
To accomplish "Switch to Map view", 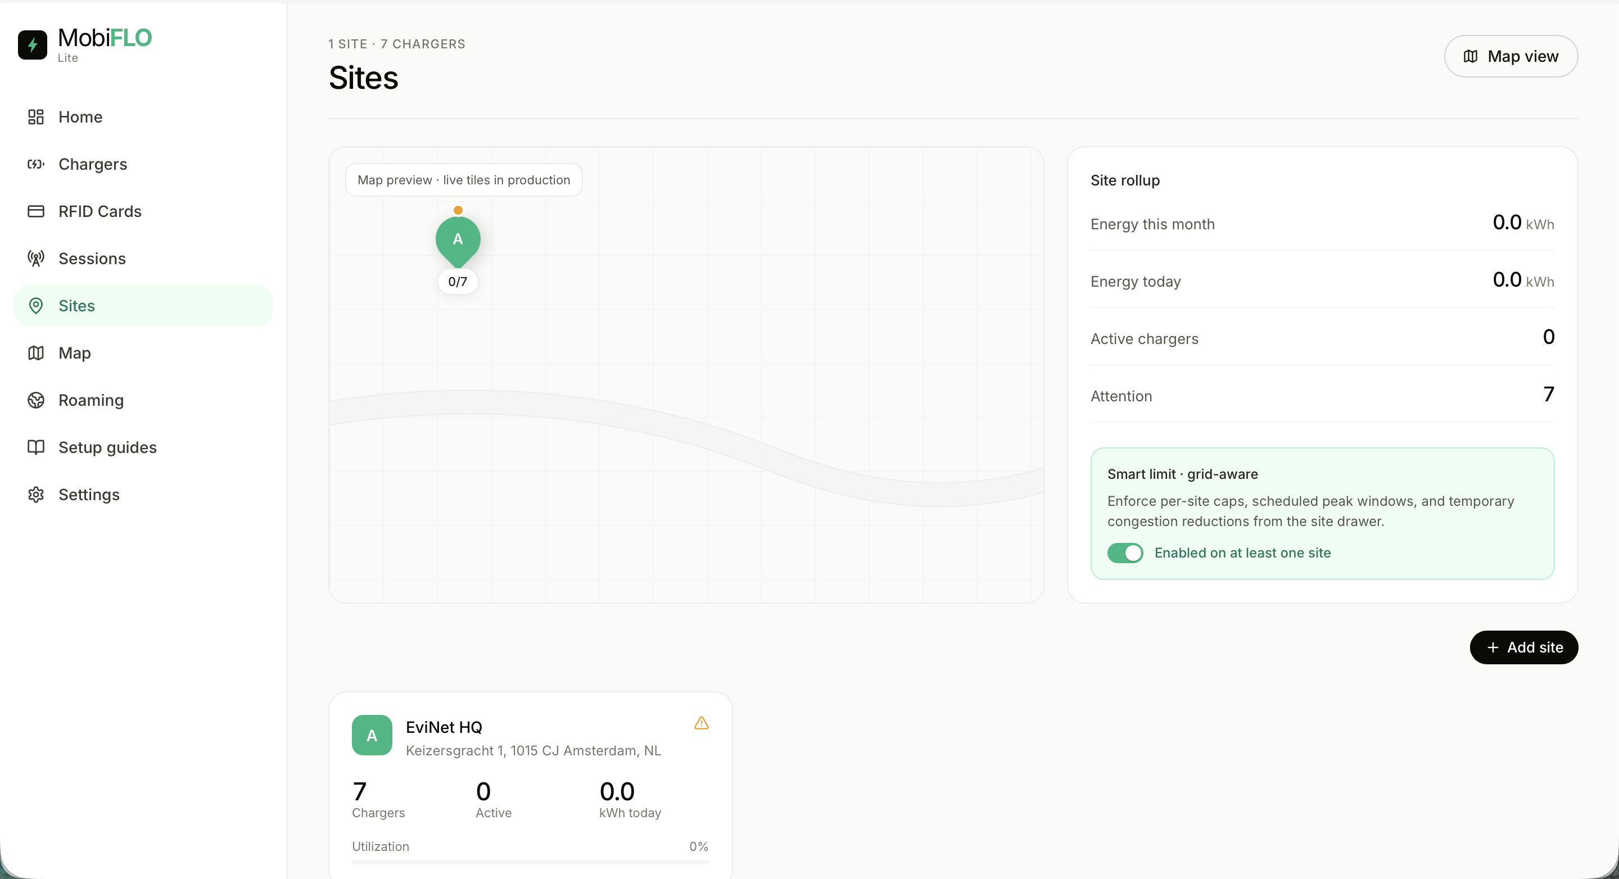I will pyautogui.click(x=1511, y=57).
